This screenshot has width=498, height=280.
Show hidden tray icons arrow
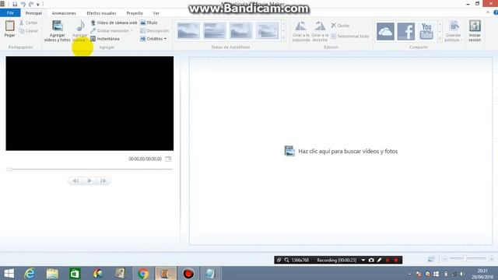tap(410, 274)
